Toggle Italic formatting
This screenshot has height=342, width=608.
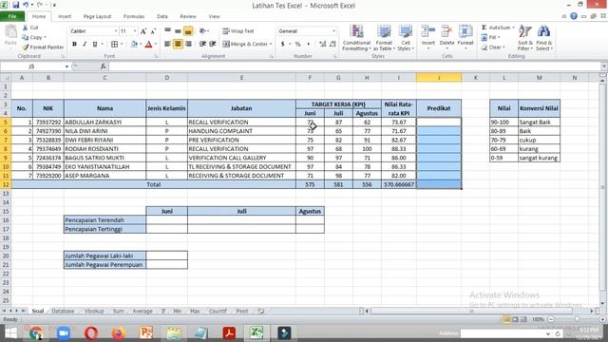[85, 45]
